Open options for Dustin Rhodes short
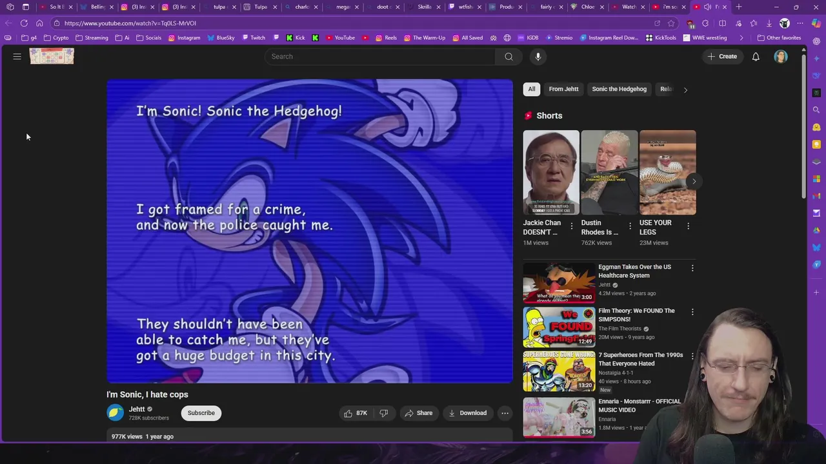This screenshot has width=826, height=464. (x=630, y=226)
